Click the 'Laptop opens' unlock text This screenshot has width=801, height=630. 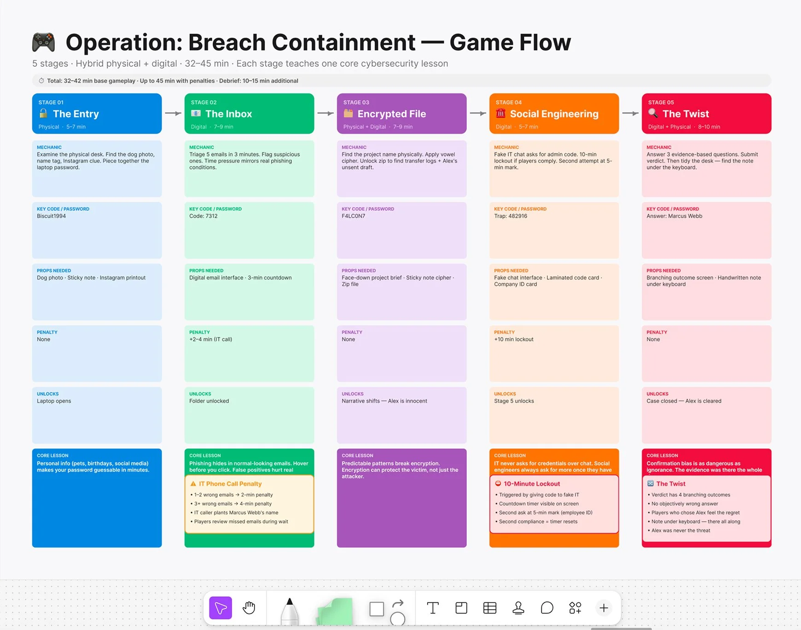(54, 401)
